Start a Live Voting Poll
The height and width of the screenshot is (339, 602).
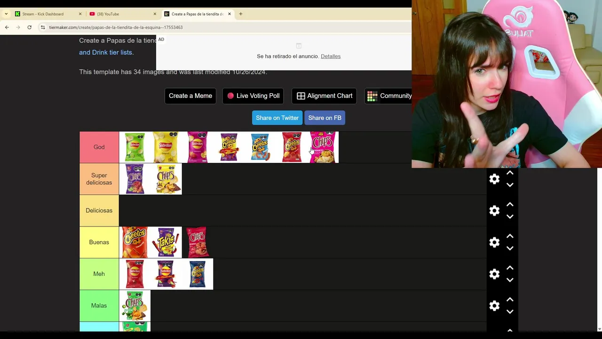[x=253, y=96]
